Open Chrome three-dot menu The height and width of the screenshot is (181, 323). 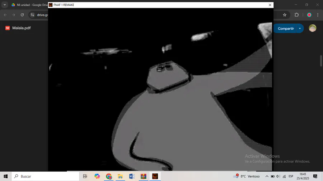point(318,15)
